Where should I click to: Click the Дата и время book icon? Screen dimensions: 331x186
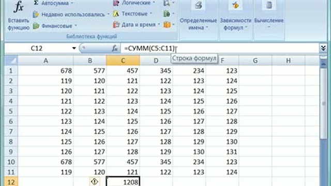pos(116,25)
